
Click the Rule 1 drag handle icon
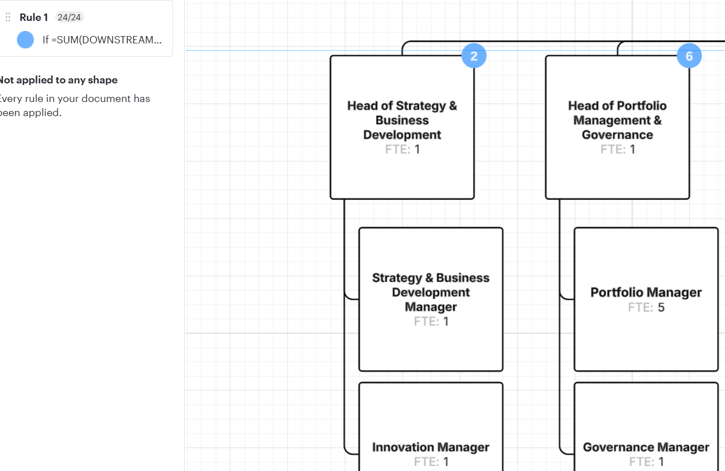pos(8,17)
